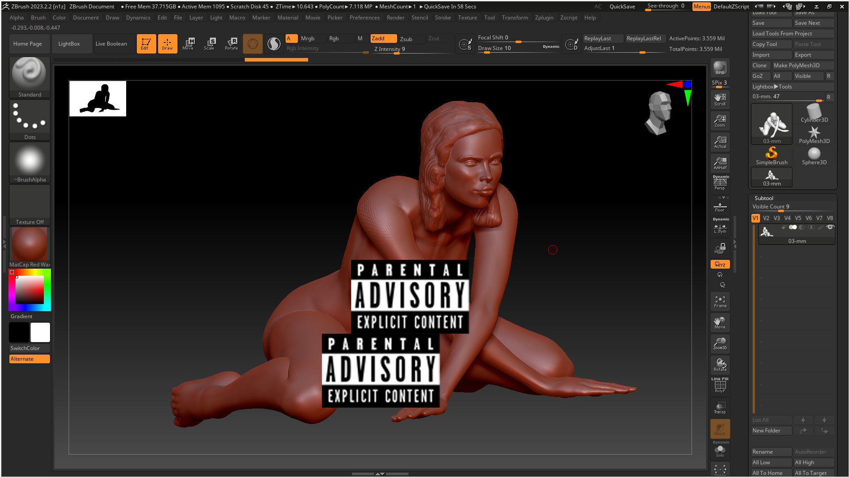Screen dimensions: 850x478
Task: Toggle Solo mode
Action: [x=720, y=449]
